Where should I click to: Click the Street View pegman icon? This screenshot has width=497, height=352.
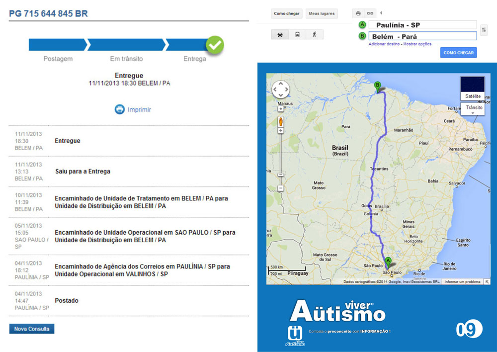pos(281,121)
